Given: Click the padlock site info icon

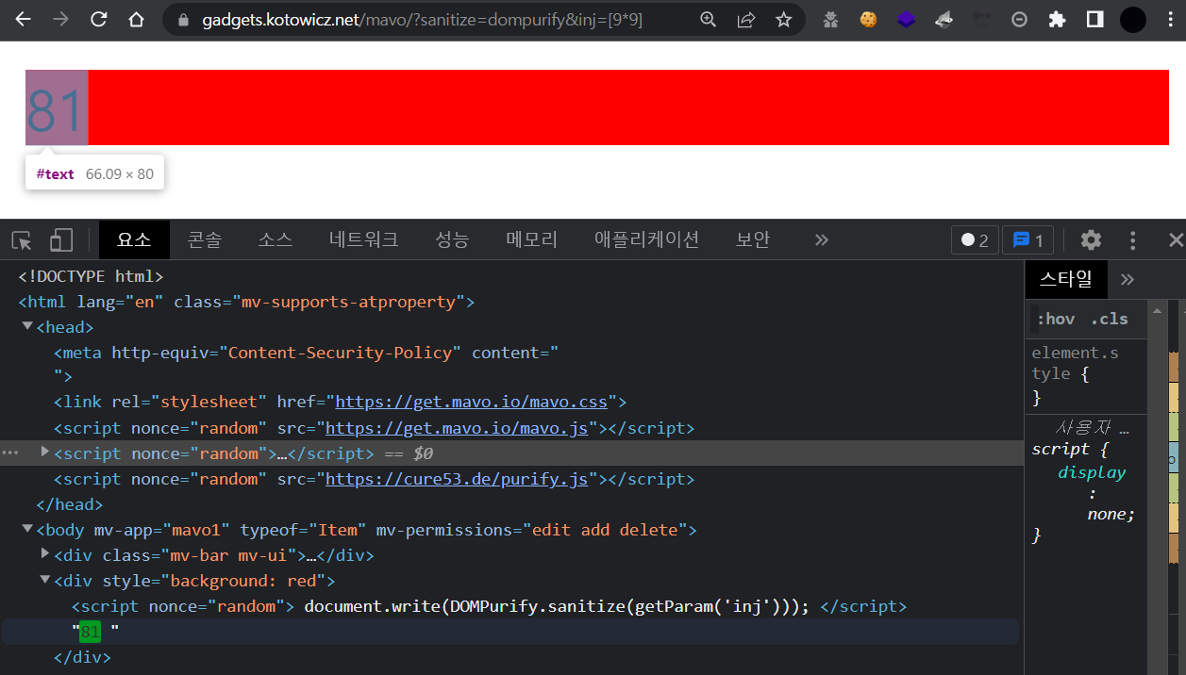Looking at the screenshot, I should coord(183,20).
